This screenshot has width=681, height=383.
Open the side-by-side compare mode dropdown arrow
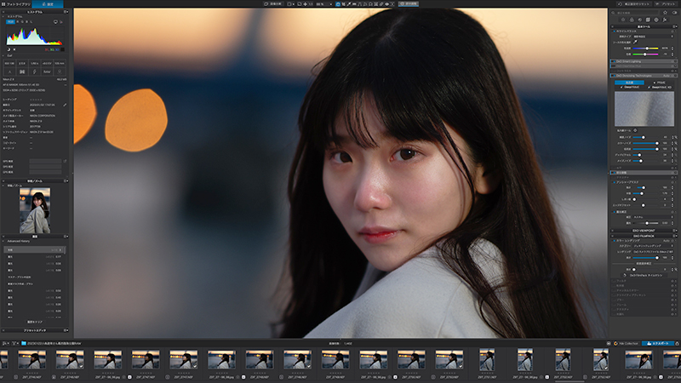[x=294, y=4]
